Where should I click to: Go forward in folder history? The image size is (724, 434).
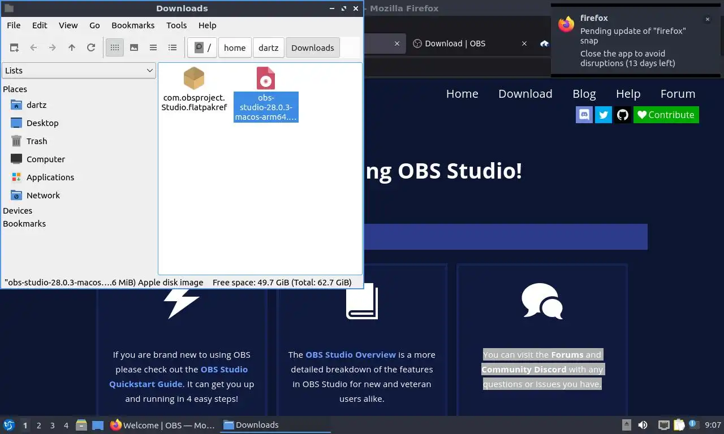53,48
